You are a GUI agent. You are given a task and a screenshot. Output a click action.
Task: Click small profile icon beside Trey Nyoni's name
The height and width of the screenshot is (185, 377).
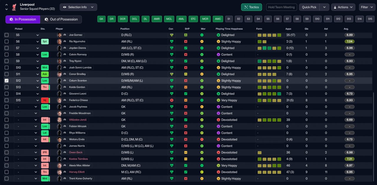65,61
